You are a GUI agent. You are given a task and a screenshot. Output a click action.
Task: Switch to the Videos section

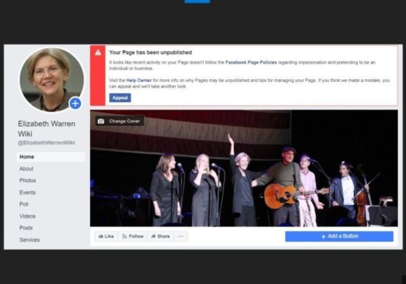[28, 216]
